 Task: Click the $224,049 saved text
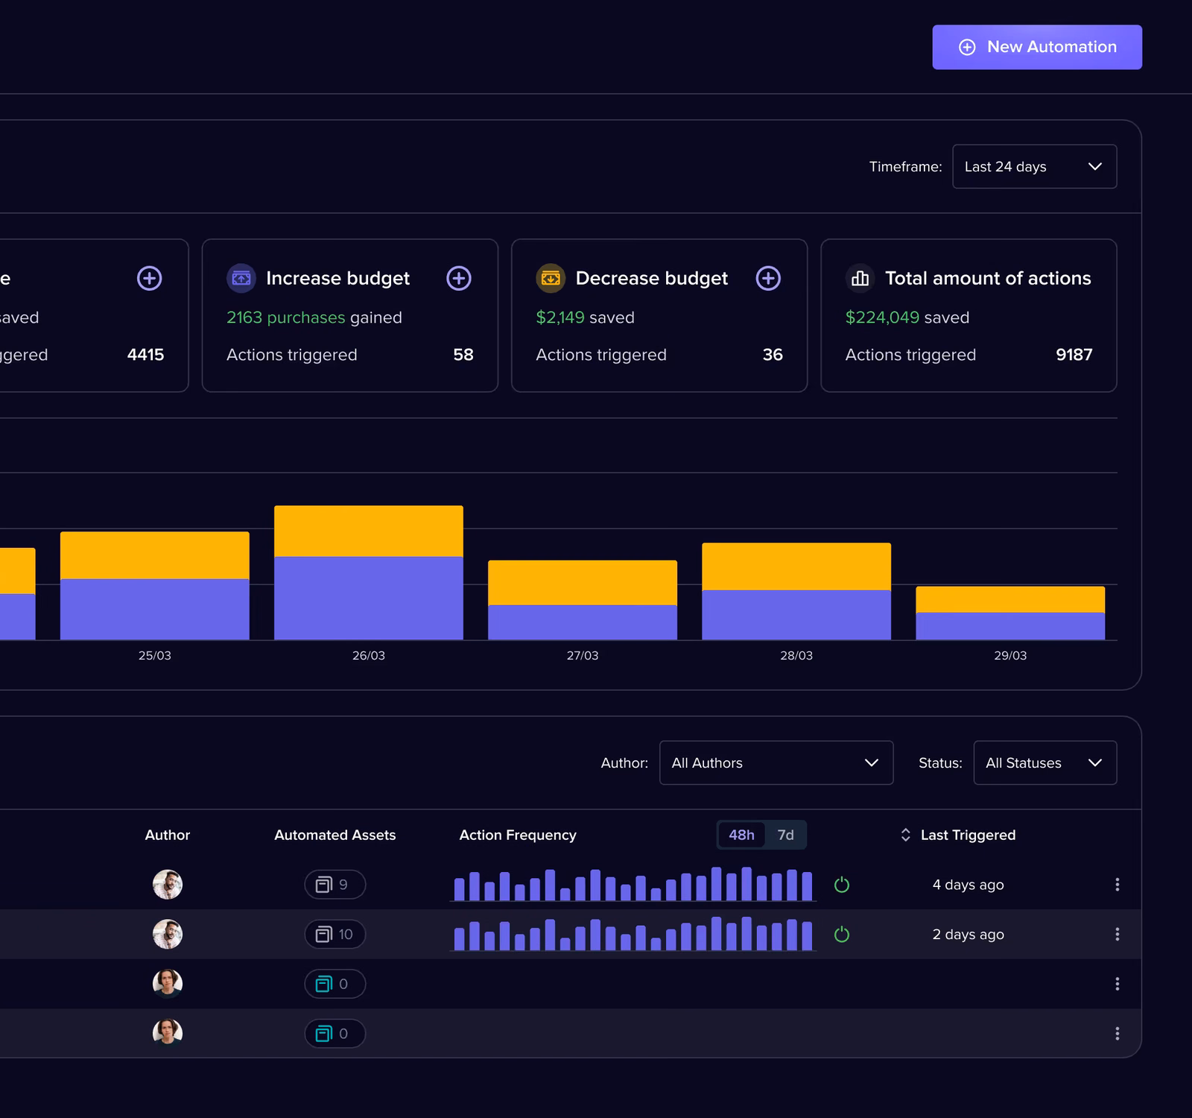(x=907, y=318)
